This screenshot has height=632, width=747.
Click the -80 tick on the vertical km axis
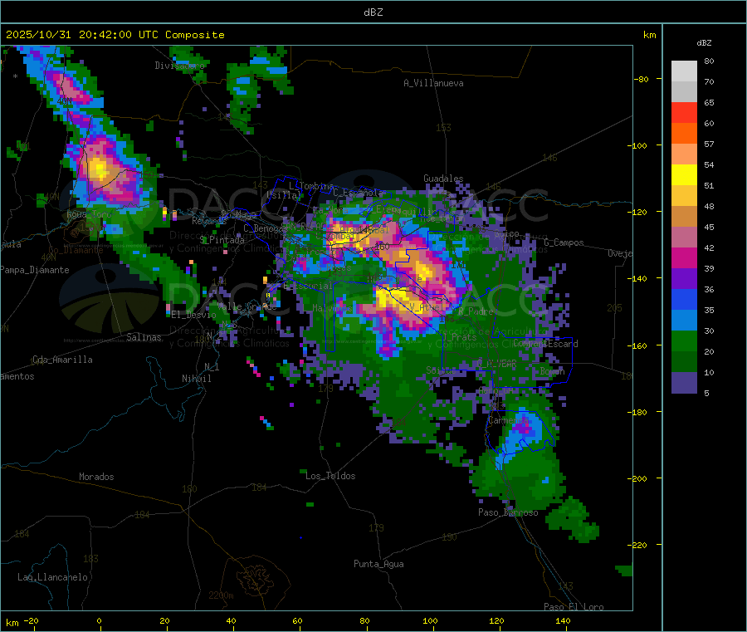(642, 79)
